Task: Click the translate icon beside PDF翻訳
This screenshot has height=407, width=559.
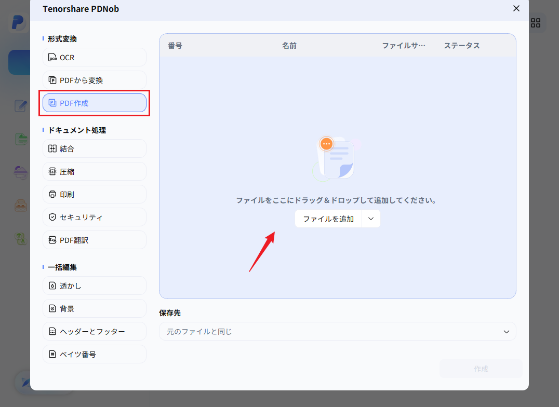Action: click(52, 240)
